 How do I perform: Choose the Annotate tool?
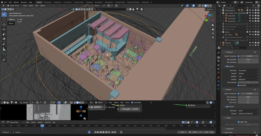click(x=4, y=44)
